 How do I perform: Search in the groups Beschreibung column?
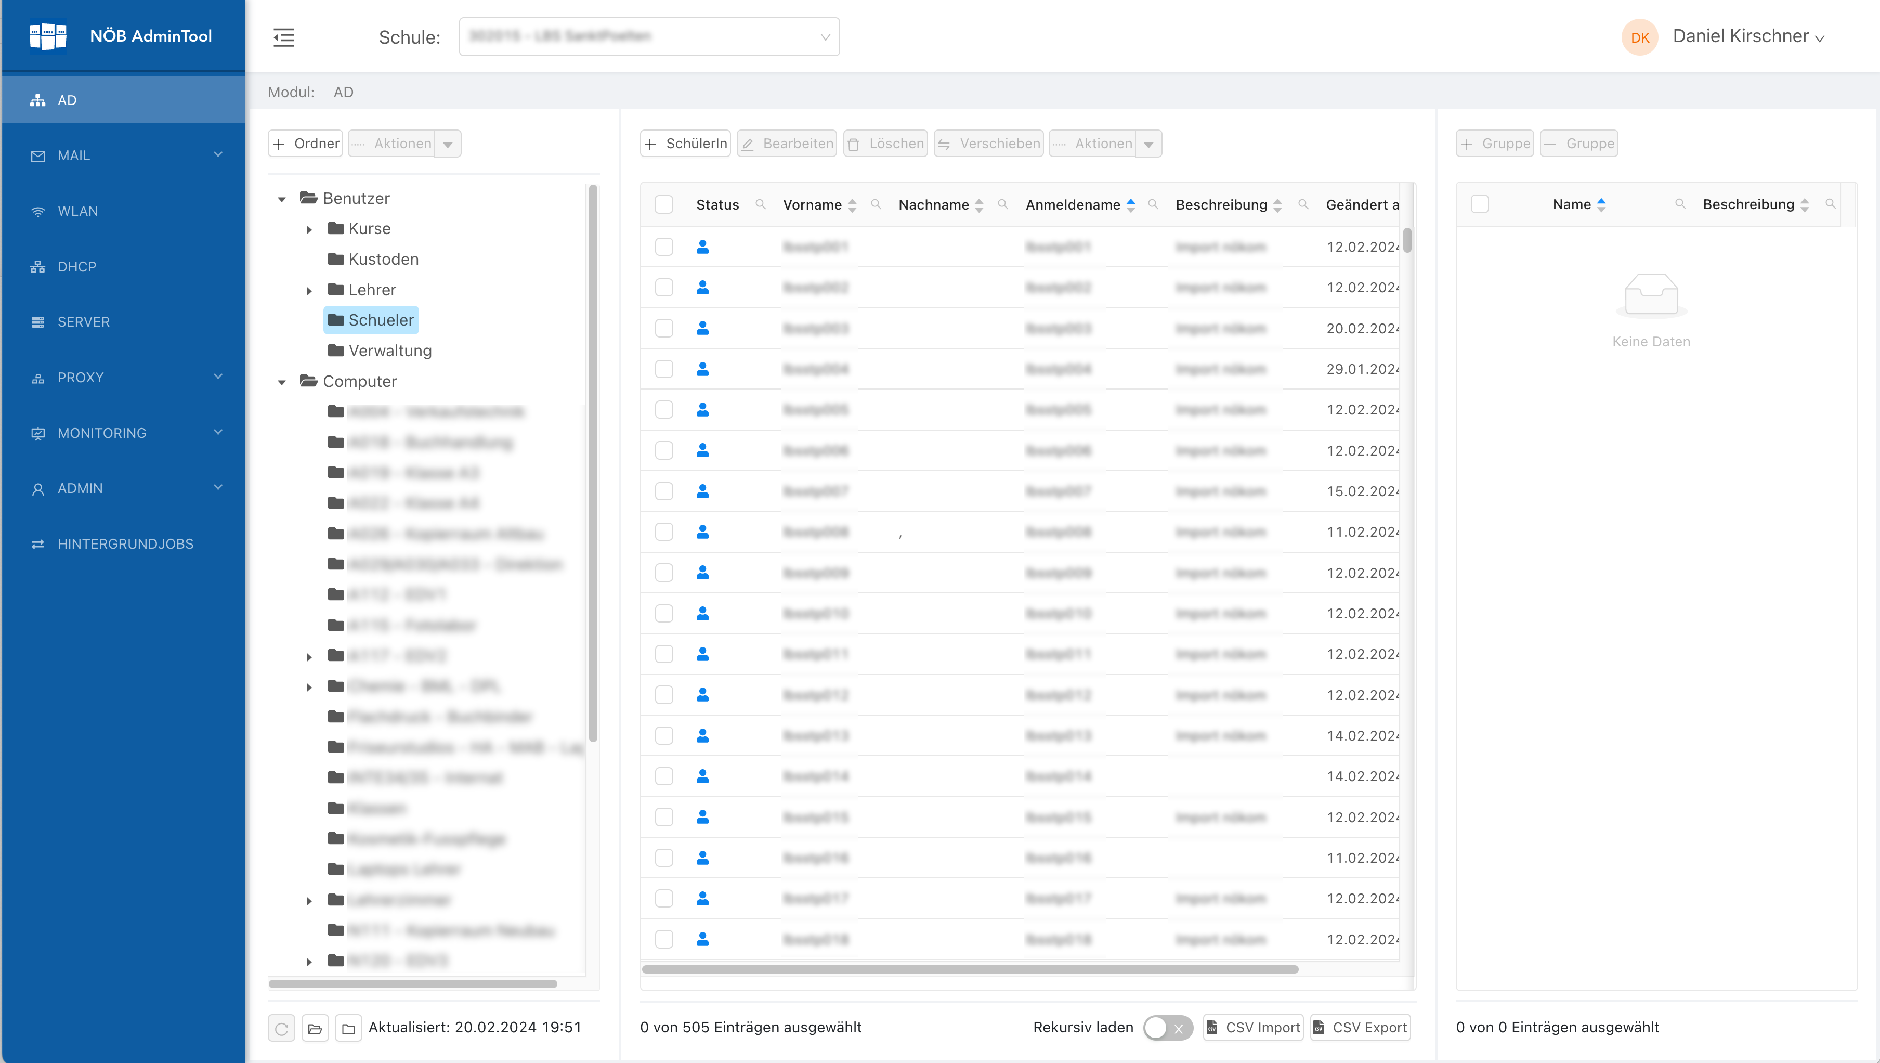(1831, 204)
